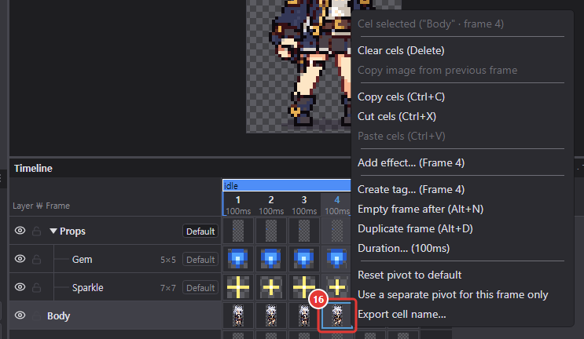Select the Props group name
The width and height of the screenshot is (584, 339).
(72, 231)
